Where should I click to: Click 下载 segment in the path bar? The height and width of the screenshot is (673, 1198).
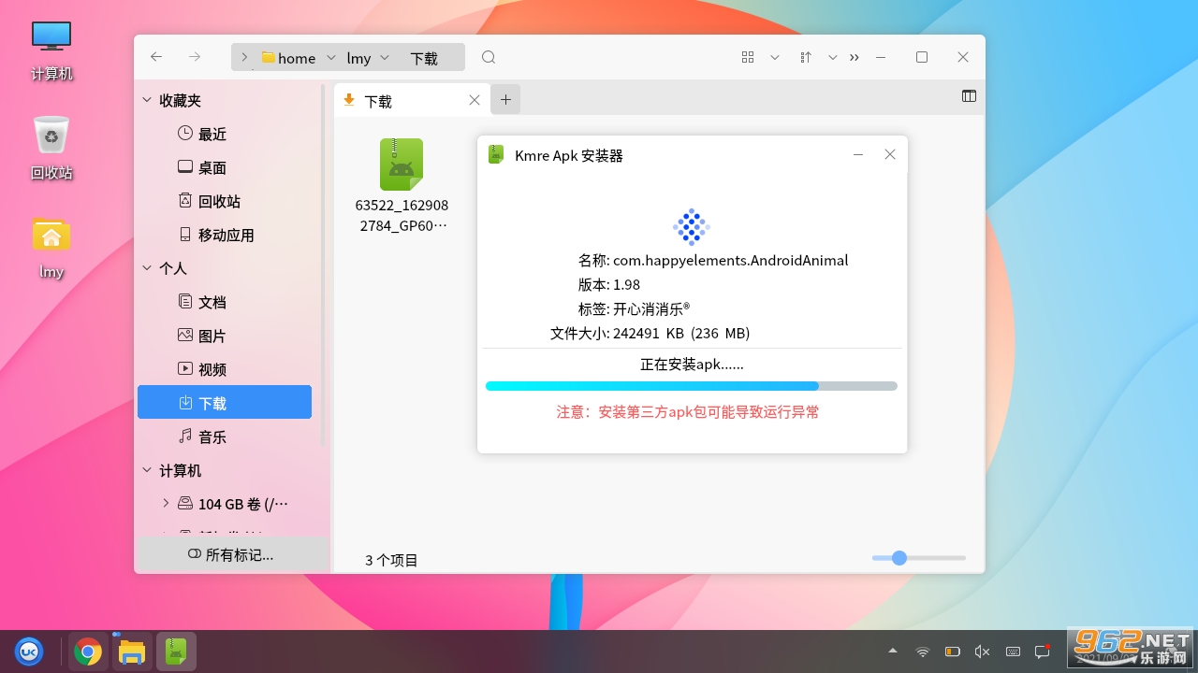coord(424,58)
